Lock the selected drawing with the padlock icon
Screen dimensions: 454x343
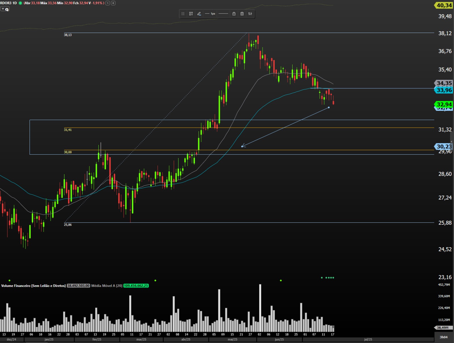tap(234, 14)
